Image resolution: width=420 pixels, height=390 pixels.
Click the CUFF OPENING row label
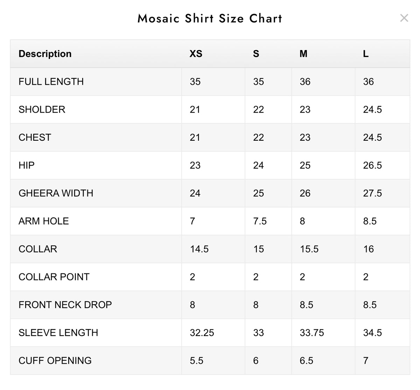pos(55,361)
